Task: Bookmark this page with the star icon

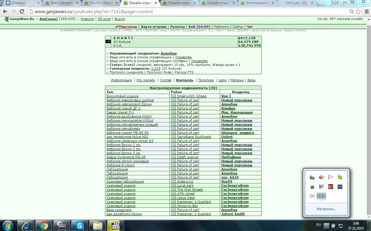Action: [x=358, y=11]
